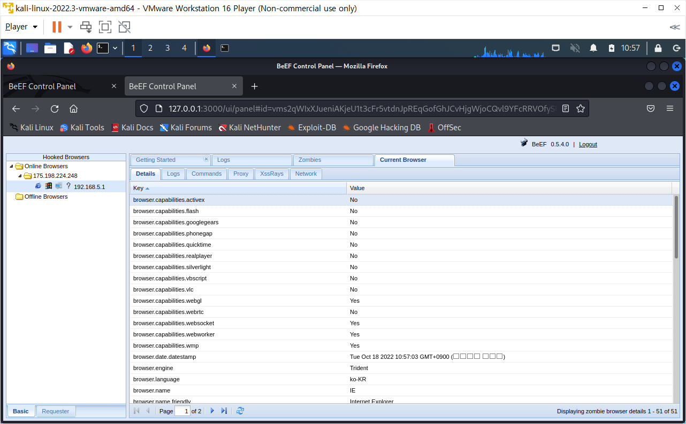Screen dimensions: 686x424
Task: Open the Pocket save icon
Action: pyautogui.click(x=651, y=108)
